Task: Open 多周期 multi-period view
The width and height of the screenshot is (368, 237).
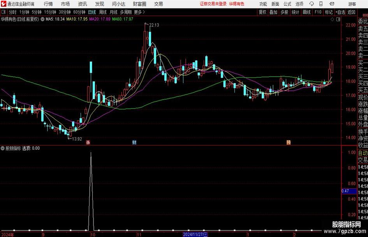Action: [126, 12]
